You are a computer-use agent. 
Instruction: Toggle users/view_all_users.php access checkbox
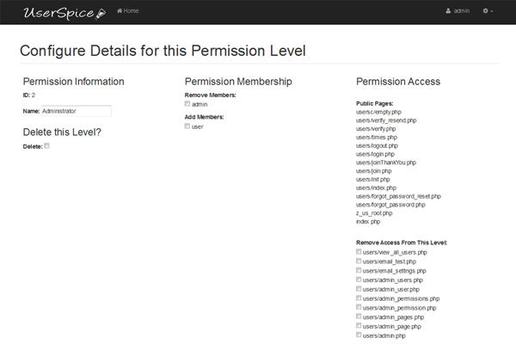359,252
